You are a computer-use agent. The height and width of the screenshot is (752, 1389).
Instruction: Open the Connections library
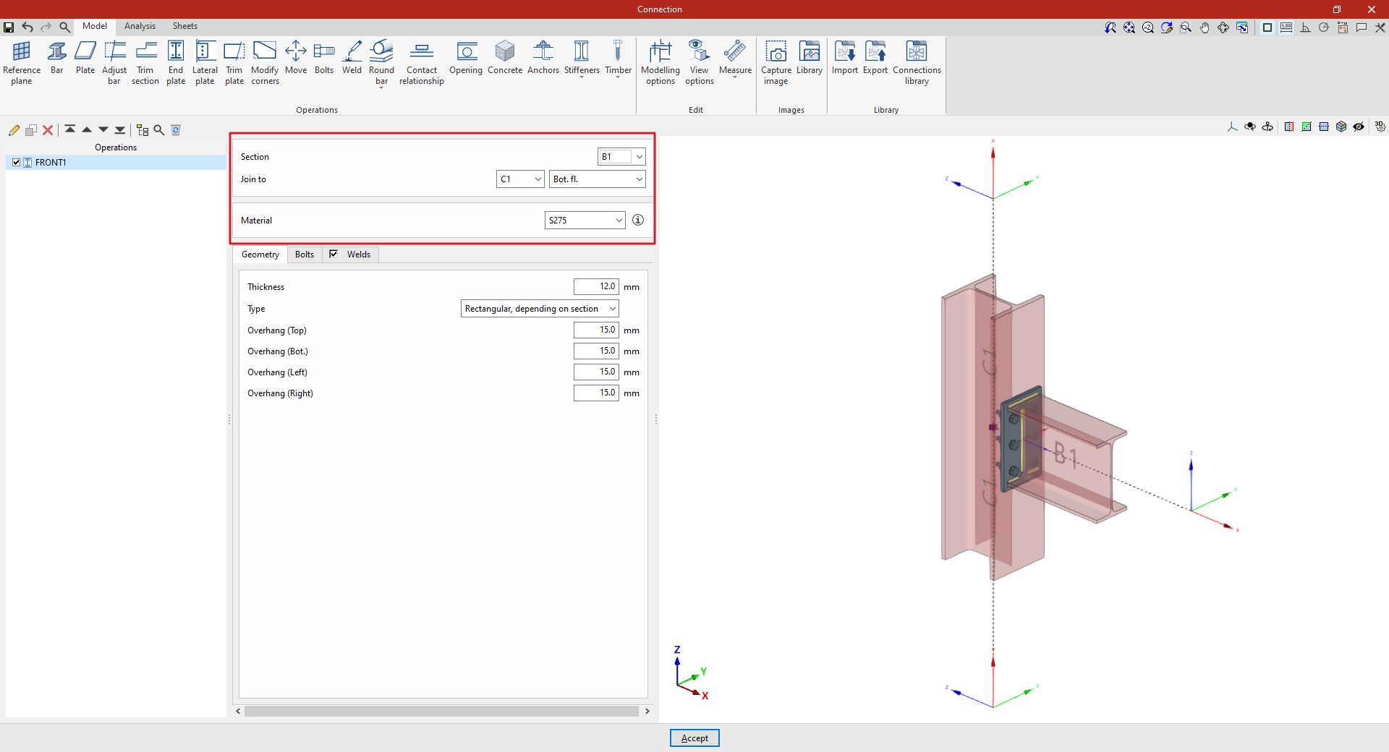917,63
